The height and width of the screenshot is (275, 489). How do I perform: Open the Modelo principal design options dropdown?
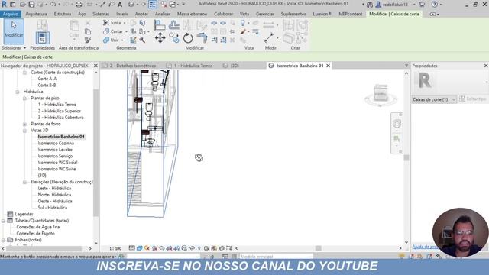click(276, 257)
